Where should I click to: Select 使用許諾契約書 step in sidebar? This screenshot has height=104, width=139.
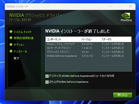coord(23,38)
